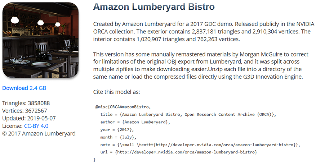Click the author = {Amazon Lumberyard} line
The image size is (316, 165).
(x=135, y=122)
